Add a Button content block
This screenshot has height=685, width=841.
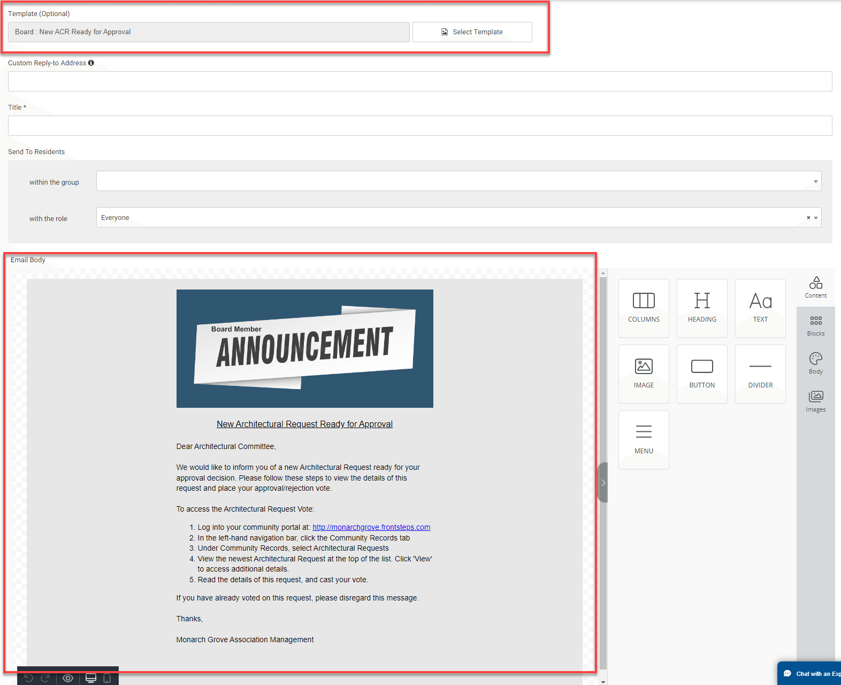[702, 374]
